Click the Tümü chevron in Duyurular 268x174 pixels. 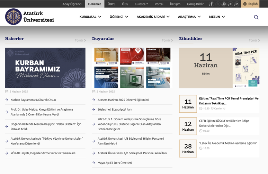[172, 40]
